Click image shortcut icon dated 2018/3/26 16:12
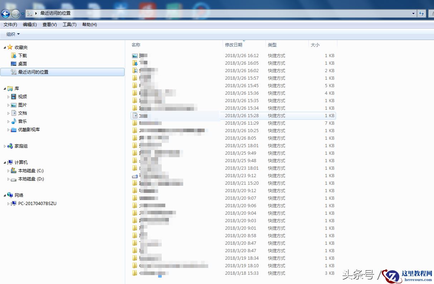Image resolution: width=434 pixels, height=284 pixels. tap(135, 56)
